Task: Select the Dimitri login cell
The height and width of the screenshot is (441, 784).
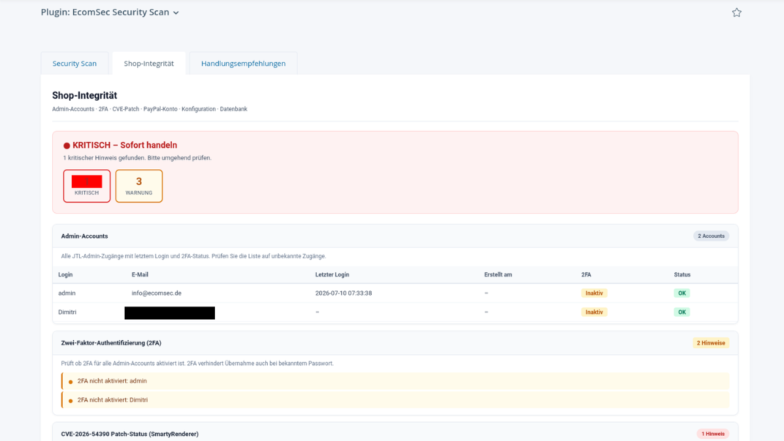Action: click(x=67, y=312)
